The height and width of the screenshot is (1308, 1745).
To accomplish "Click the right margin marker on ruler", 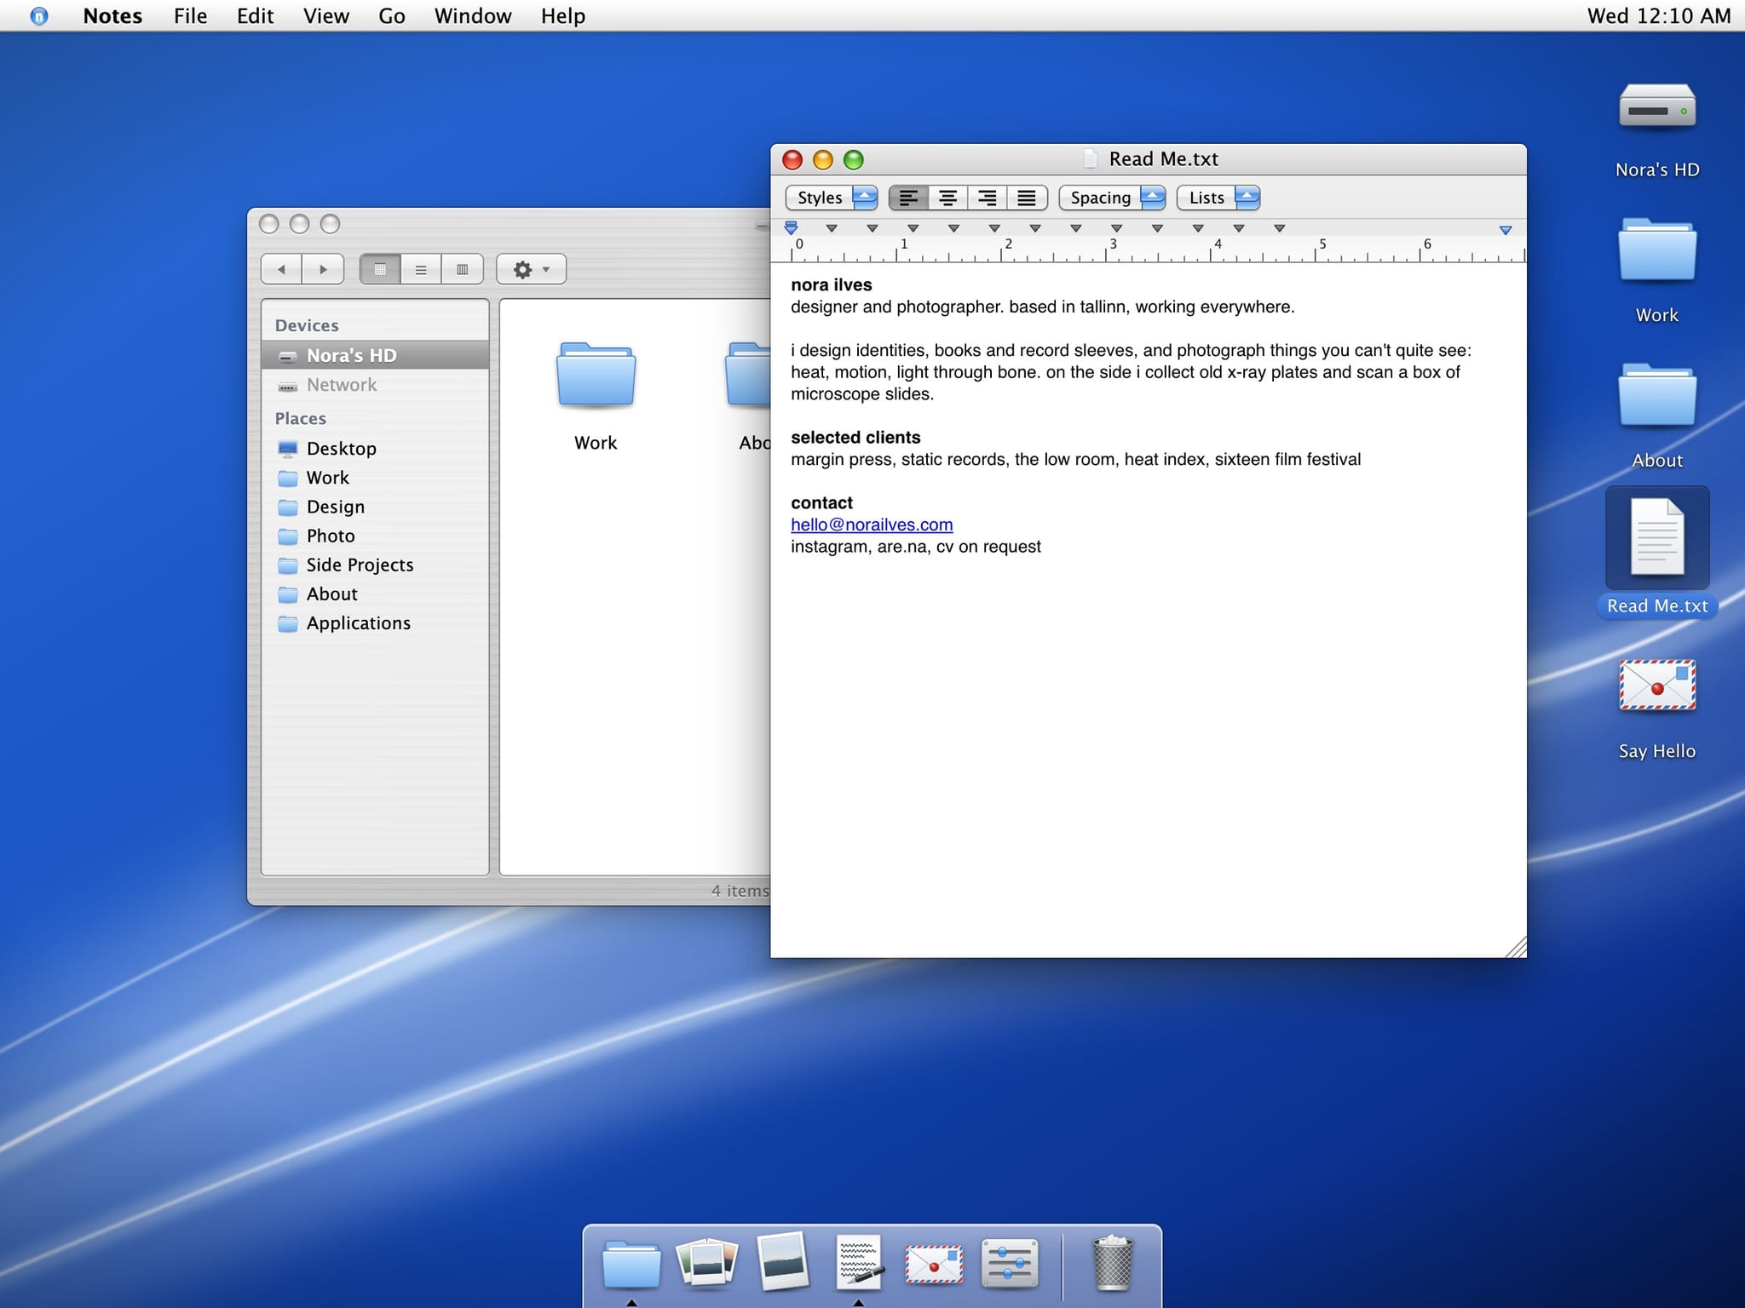I will point(1506,230).
